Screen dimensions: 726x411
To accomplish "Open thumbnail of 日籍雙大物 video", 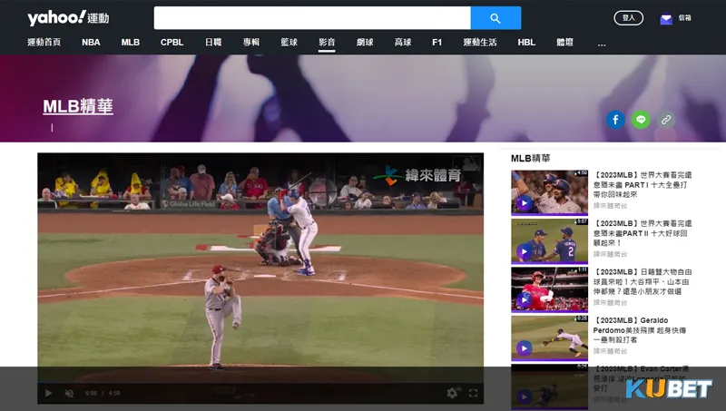I will pos(549,289).
